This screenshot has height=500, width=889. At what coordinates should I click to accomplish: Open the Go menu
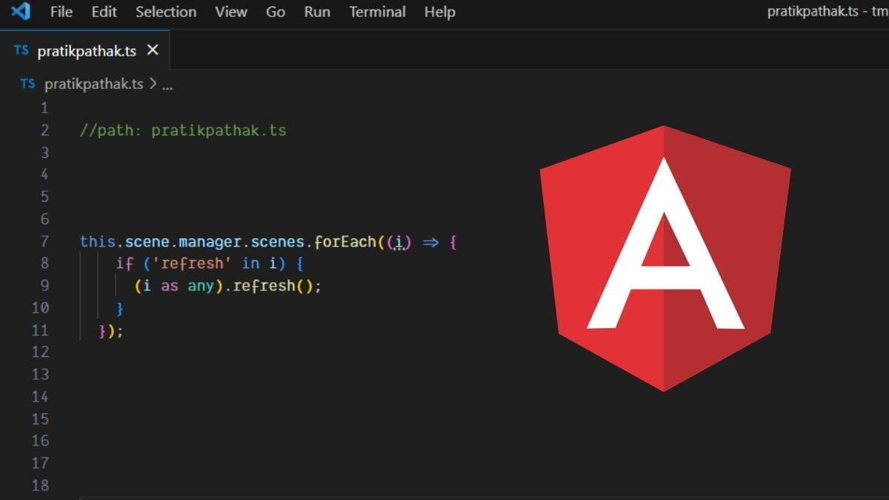[276, 12]
